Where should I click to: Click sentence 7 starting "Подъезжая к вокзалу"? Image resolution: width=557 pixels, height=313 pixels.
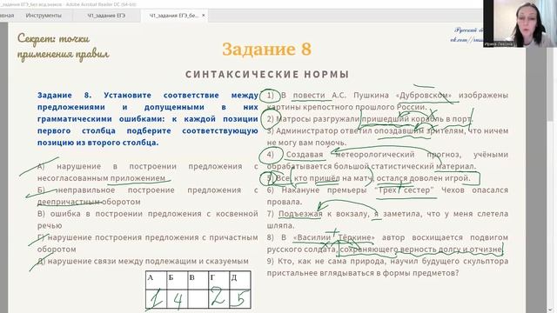point(387,220)
